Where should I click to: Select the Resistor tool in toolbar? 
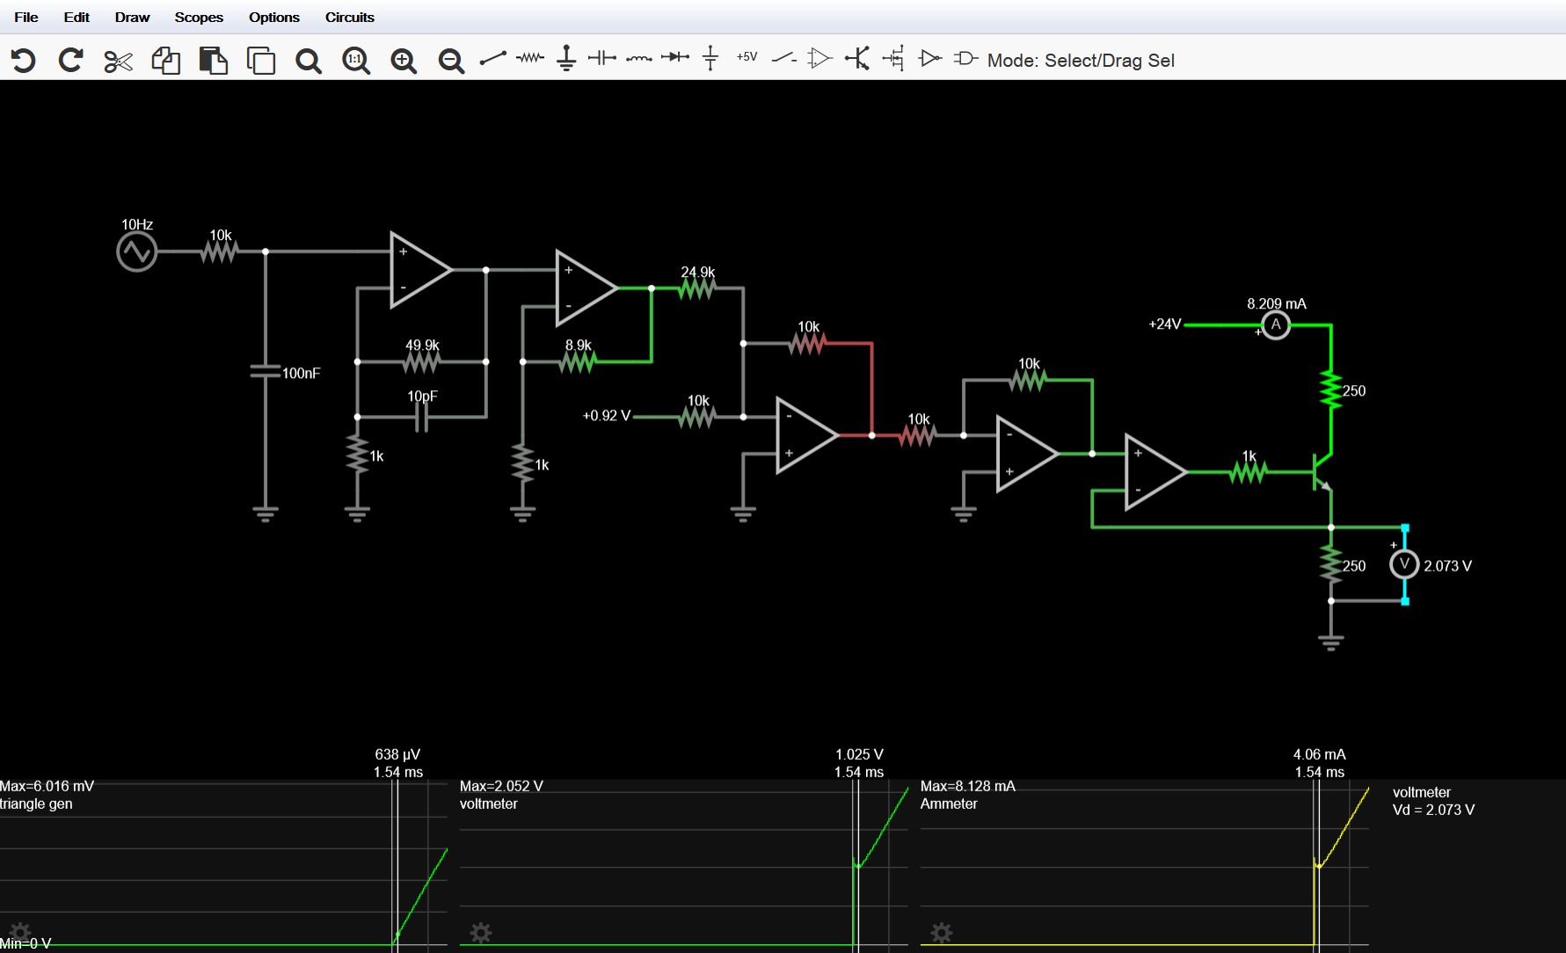[x=529, y=58]
